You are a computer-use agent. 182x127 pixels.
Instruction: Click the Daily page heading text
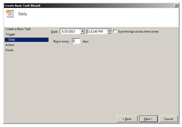(x=23, y=14)
